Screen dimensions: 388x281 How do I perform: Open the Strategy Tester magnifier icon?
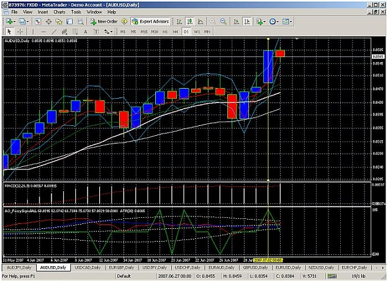click(x=81, y=22)
